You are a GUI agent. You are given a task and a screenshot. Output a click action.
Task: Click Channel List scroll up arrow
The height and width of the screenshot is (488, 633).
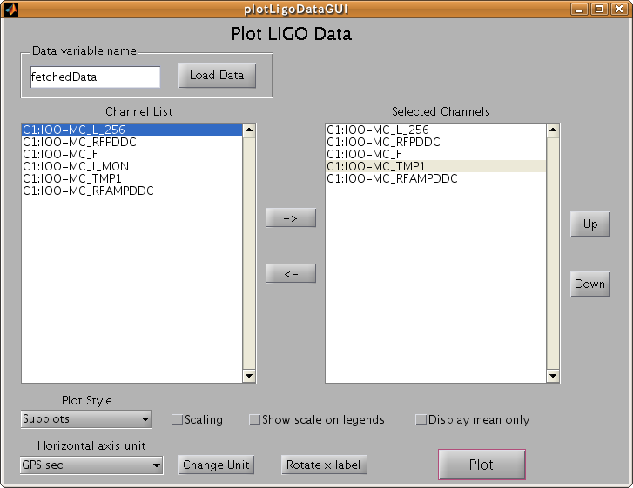(249, 130)
